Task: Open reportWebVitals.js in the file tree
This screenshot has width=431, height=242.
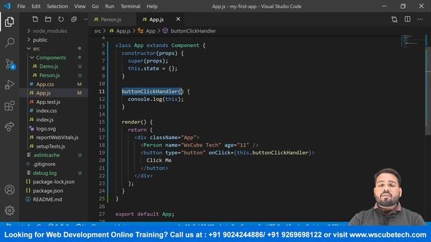Action: coord(57,137)
